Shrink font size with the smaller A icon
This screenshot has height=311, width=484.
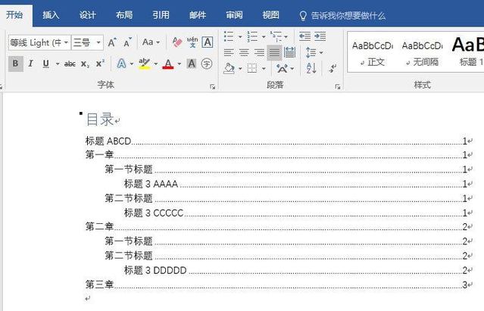(x=127, y=42)
